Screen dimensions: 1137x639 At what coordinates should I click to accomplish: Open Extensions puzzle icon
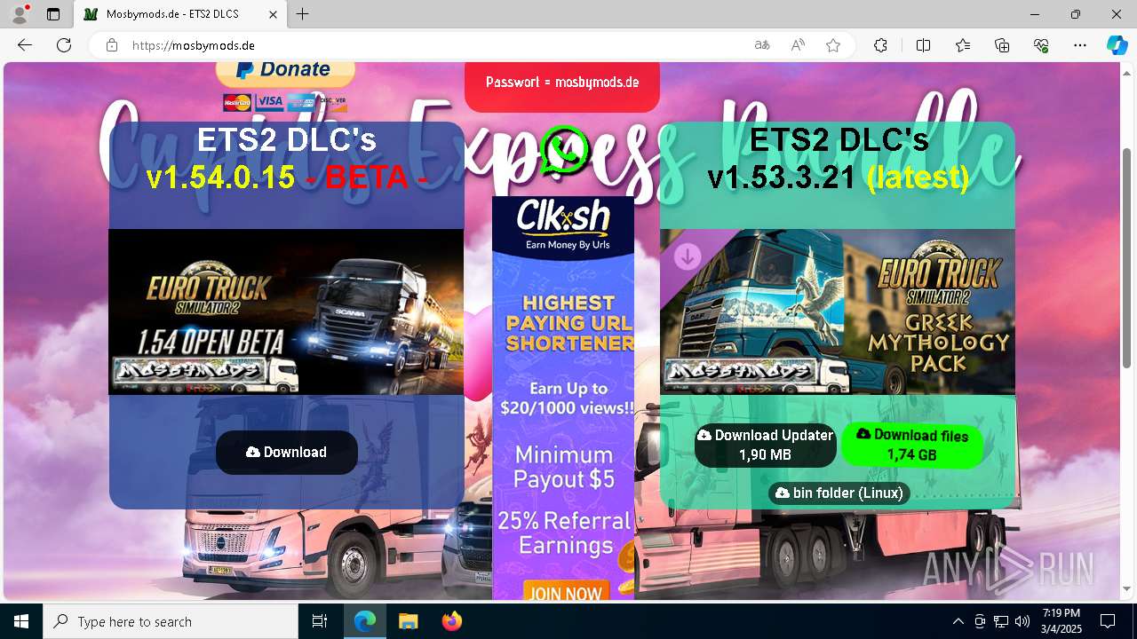pyautogui.click(x=880, y=45)
